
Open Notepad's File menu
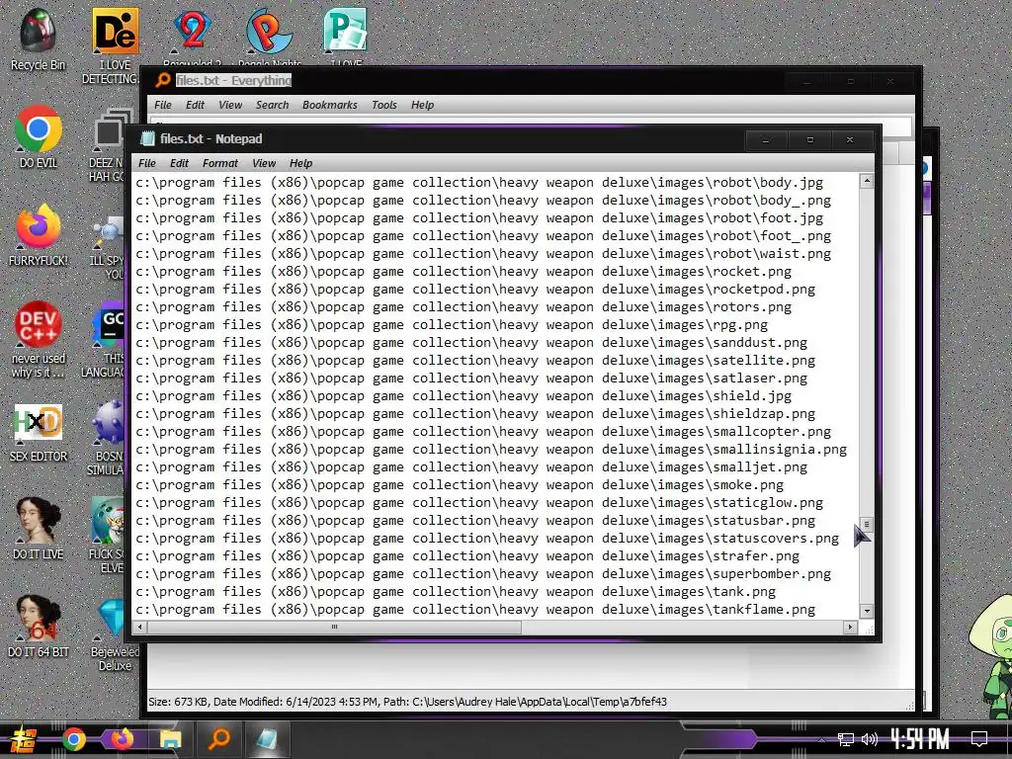tap(147, 163)
